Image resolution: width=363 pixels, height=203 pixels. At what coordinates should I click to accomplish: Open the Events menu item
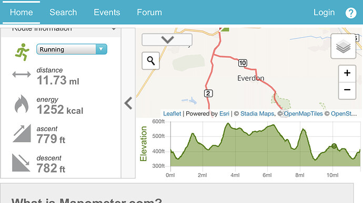[x=107, y=13]
